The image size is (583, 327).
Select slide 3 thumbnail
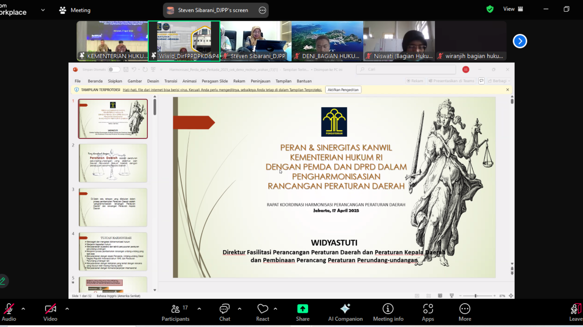tap(113, 207)
